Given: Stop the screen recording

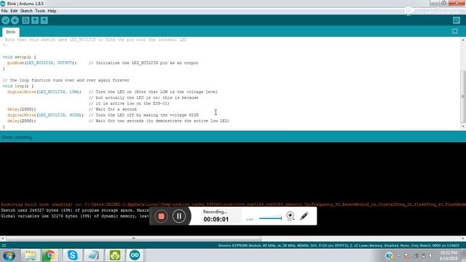Looking at the screenshot, I should click(161, 216).
